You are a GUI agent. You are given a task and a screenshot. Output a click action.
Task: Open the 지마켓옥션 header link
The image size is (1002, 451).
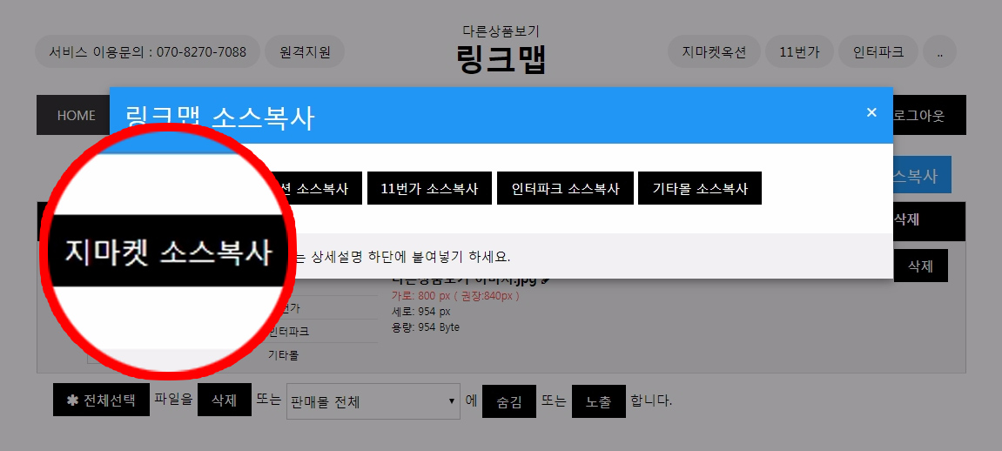click(714, 51)
